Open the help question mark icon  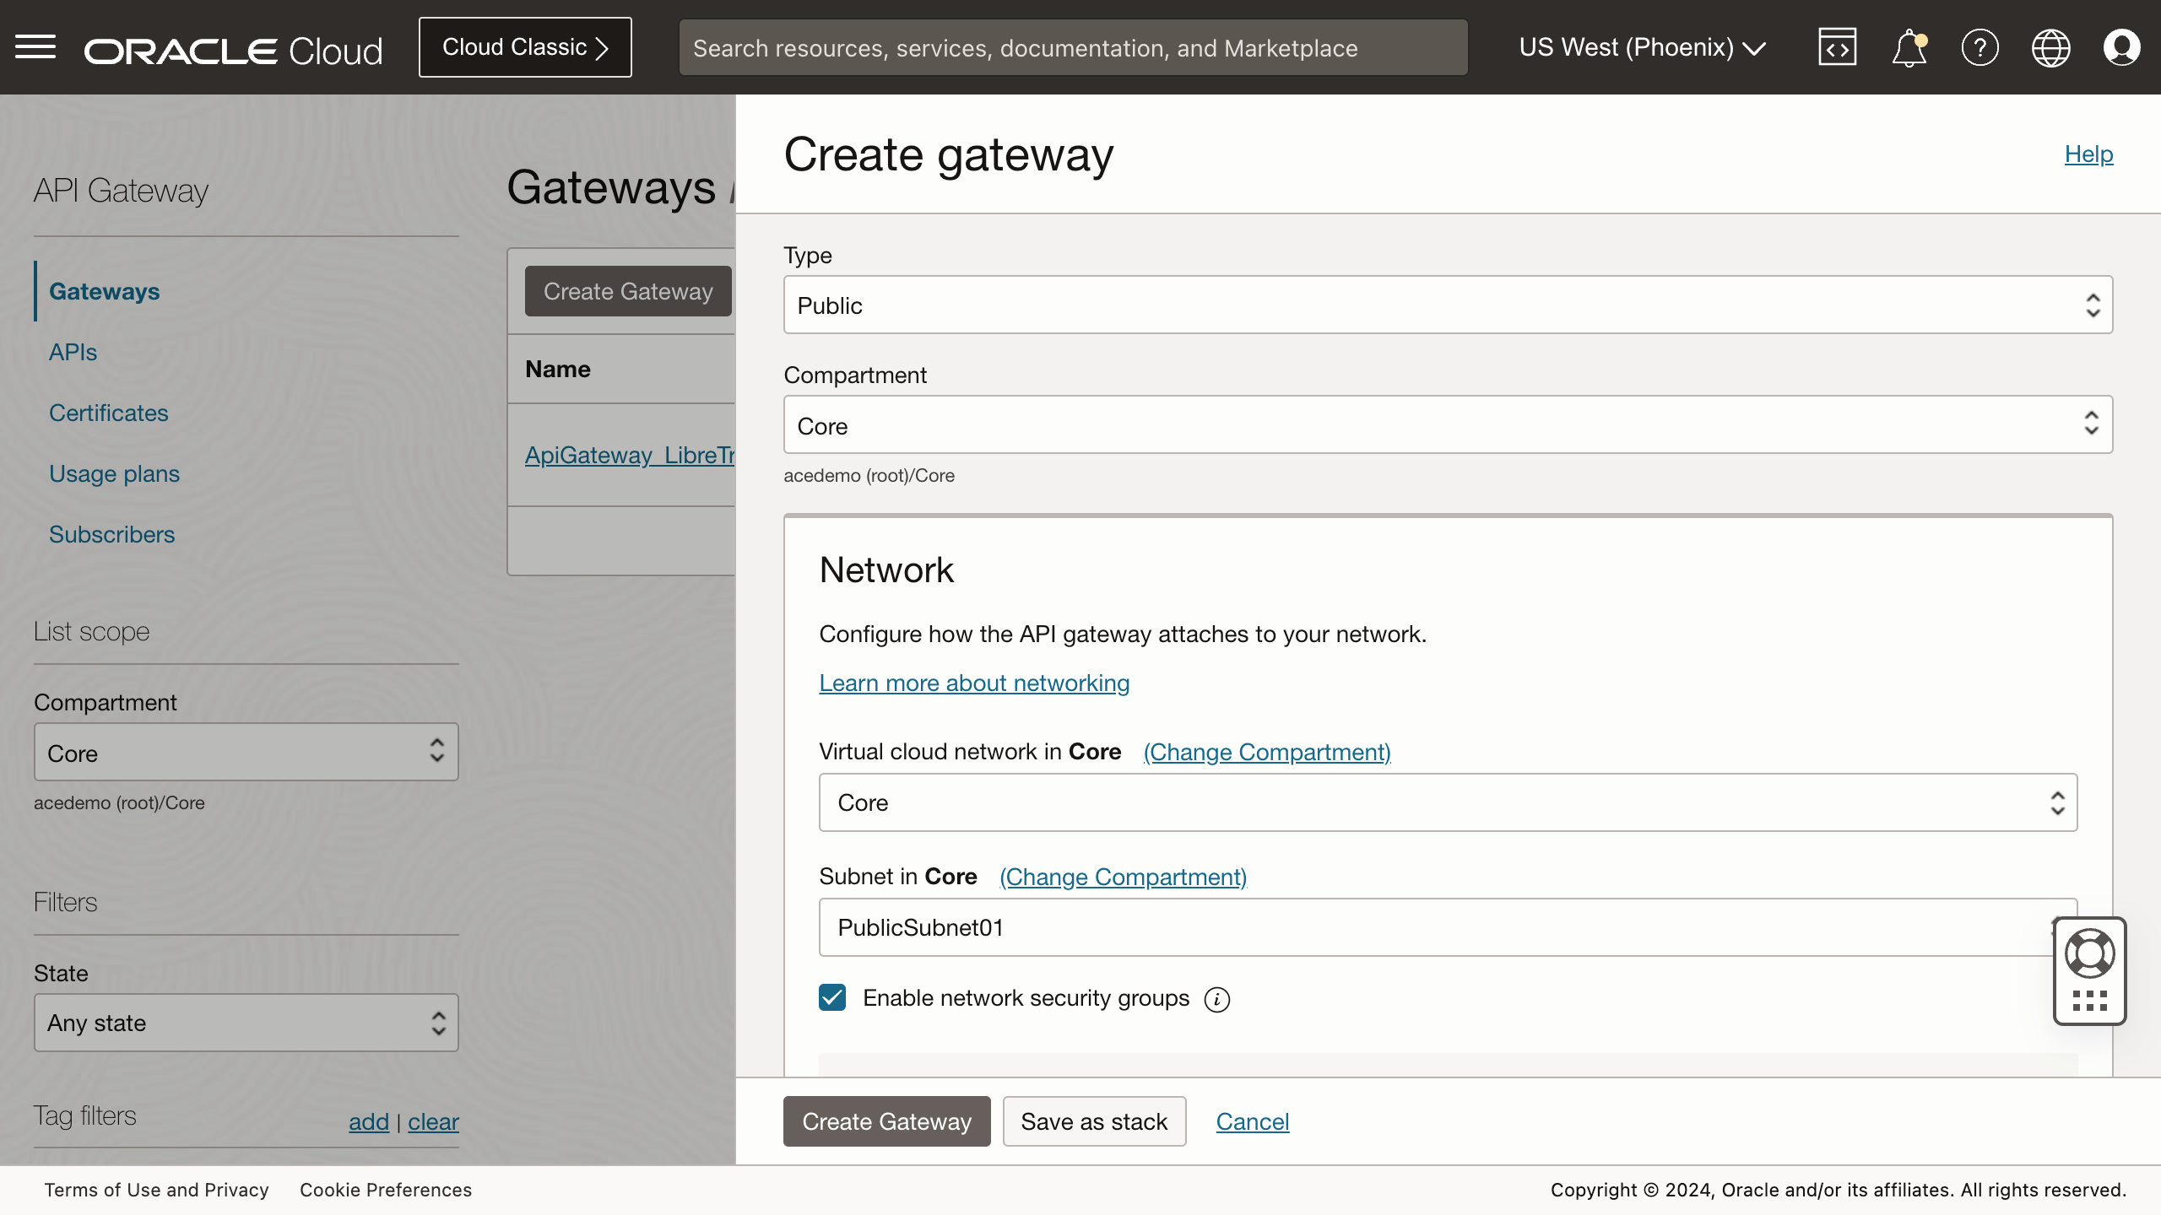click(1980, 47)
